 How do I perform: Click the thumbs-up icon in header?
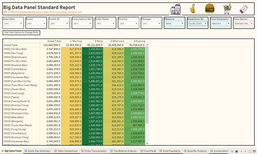pyautogui.click(x=193, y=9)
